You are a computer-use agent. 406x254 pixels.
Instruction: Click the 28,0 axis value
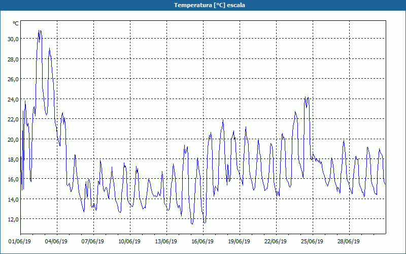tap(13, 59)
